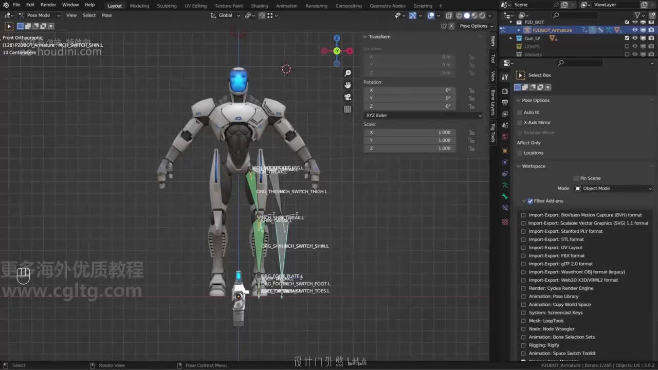
Task: Open the Render properties tab icon
Action: (x=505, y=91)
